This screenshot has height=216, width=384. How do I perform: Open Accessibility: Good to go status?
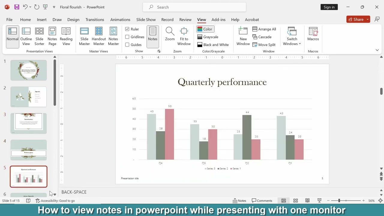(x=55, y=200)
